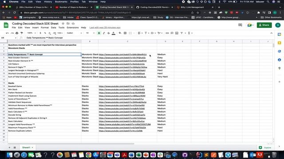Open comment history icon
Image resolution: width=284 pixels, height=159 pixels.
tap(240, 25)
